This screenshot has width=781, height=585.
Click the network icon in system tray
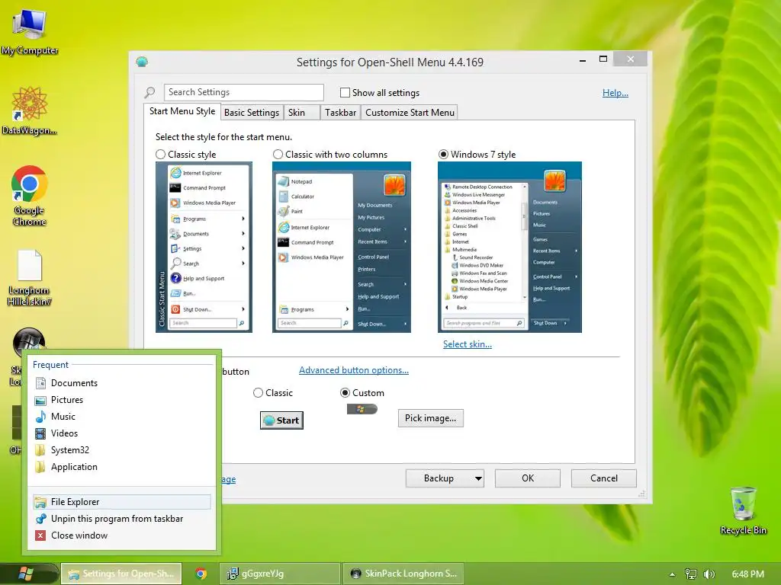click(691, 574)
